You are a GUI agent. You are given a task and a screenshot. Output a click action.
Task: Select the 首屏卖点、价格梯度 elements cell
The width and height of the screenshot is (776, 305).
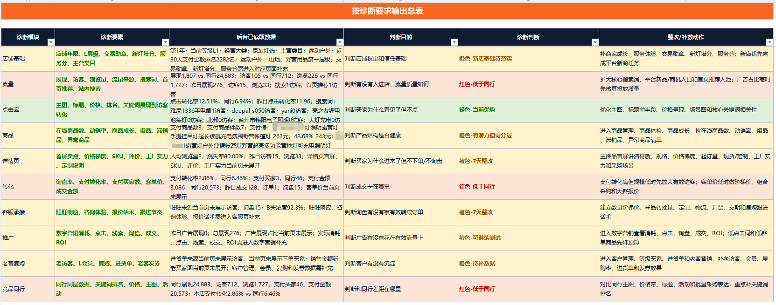[x=112, y=161]
